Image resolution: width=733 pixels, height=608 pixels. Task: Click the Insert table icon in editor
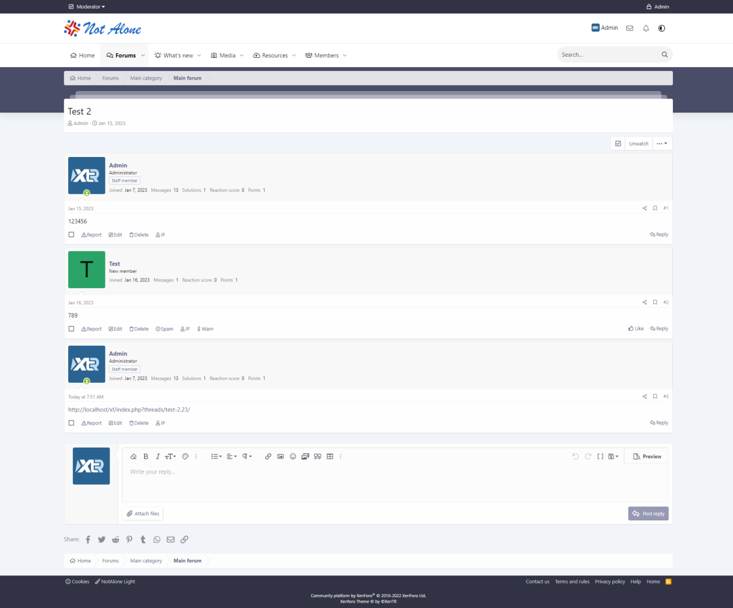pos(330,457)
